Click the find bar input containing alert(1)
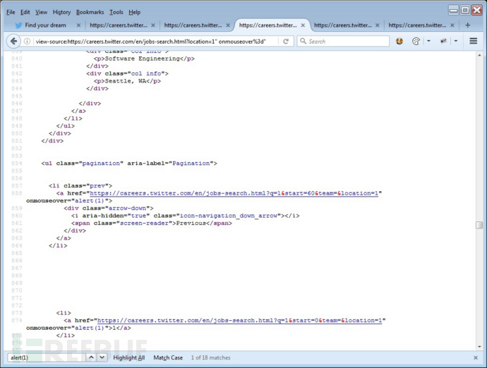Viewport: 487px width, 368px height. pyautogui.click(x=47, y=357)
